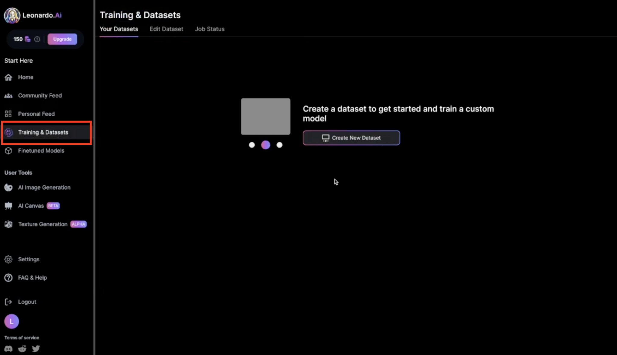Click the Leonardo.Ai logo avatar
Image resolution: width=617 pixels, height=355 pixels.
coord(12,15)
